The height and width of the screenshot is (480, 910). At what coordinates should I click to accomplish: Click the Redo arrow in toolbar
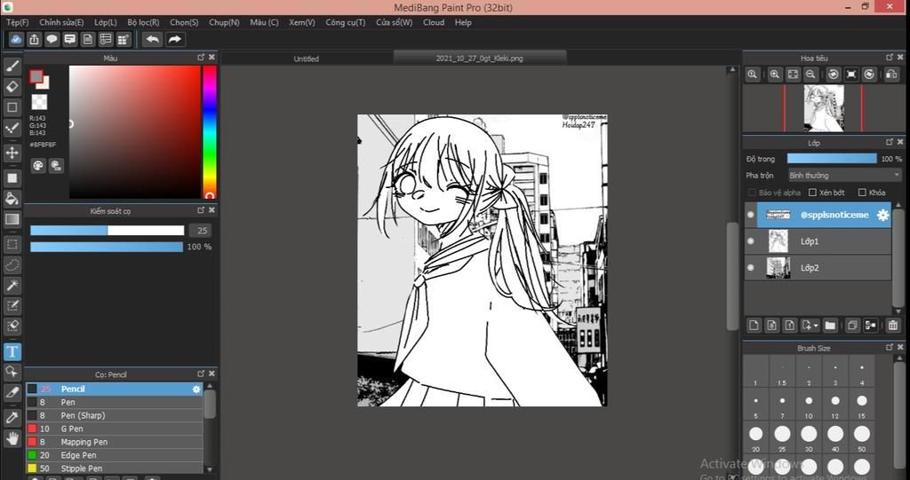pyautogui.click(x=175, y=39)
